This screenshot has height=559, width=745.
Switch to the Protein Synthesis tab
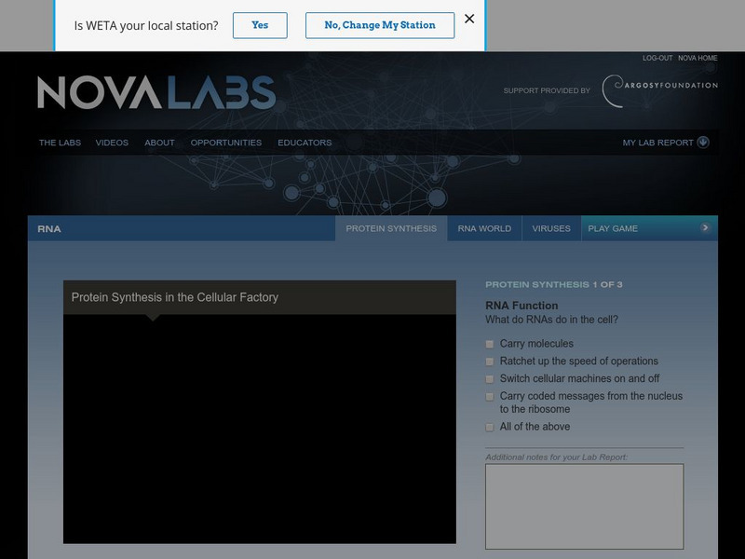[391, 228]
